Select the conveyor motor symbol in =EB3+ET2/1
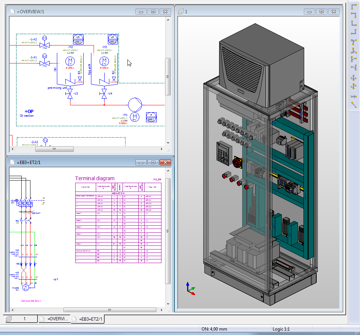The width and height of the screenshot is (360, 335). 26,287
